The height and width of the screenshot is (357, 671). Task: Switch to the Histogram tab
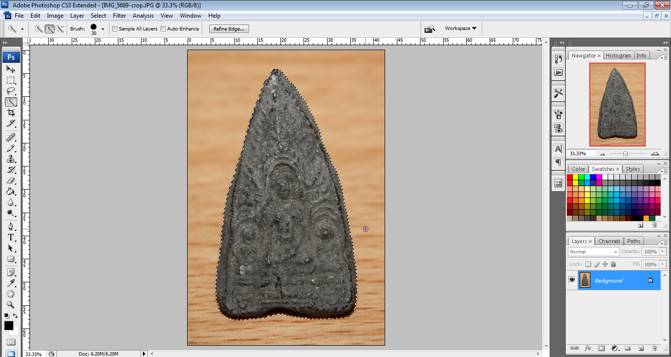click(618, 55)
